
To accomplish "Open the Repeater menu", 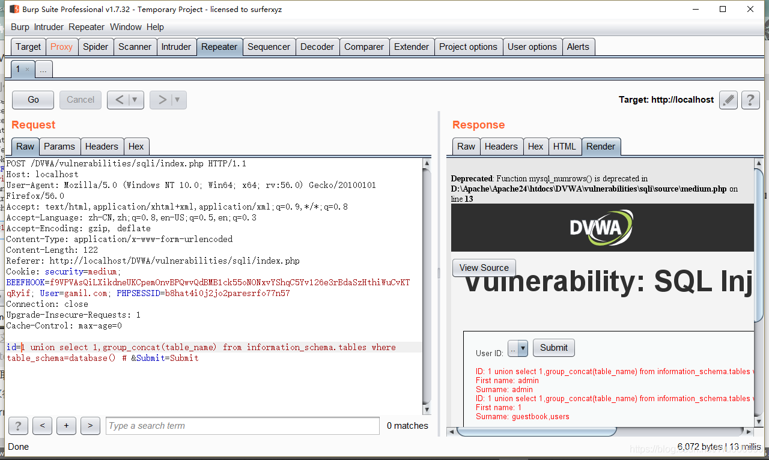I will [87, 27].
